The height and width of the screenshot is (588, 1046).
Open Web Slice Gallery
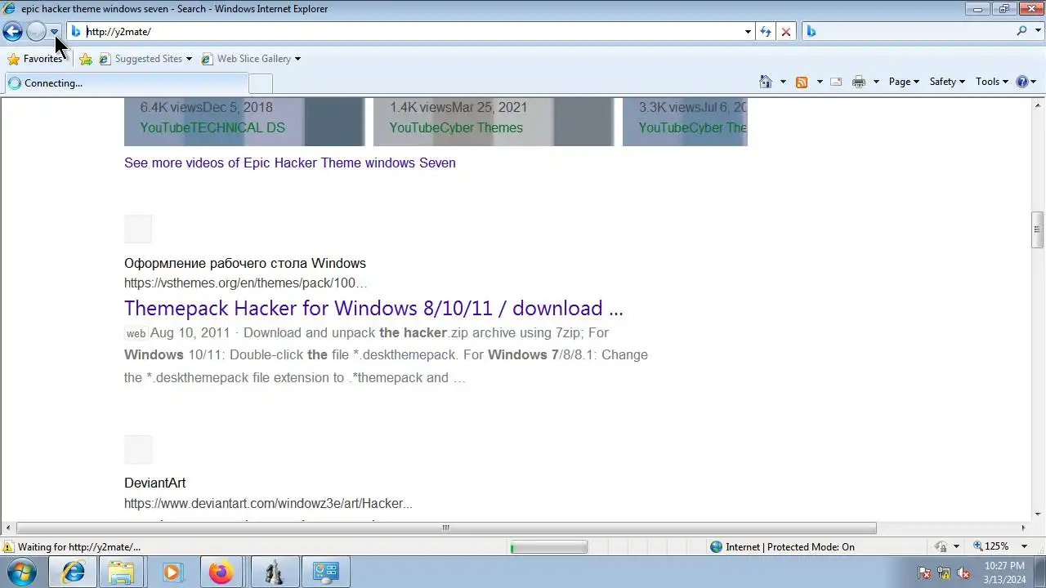pos(251,59)
